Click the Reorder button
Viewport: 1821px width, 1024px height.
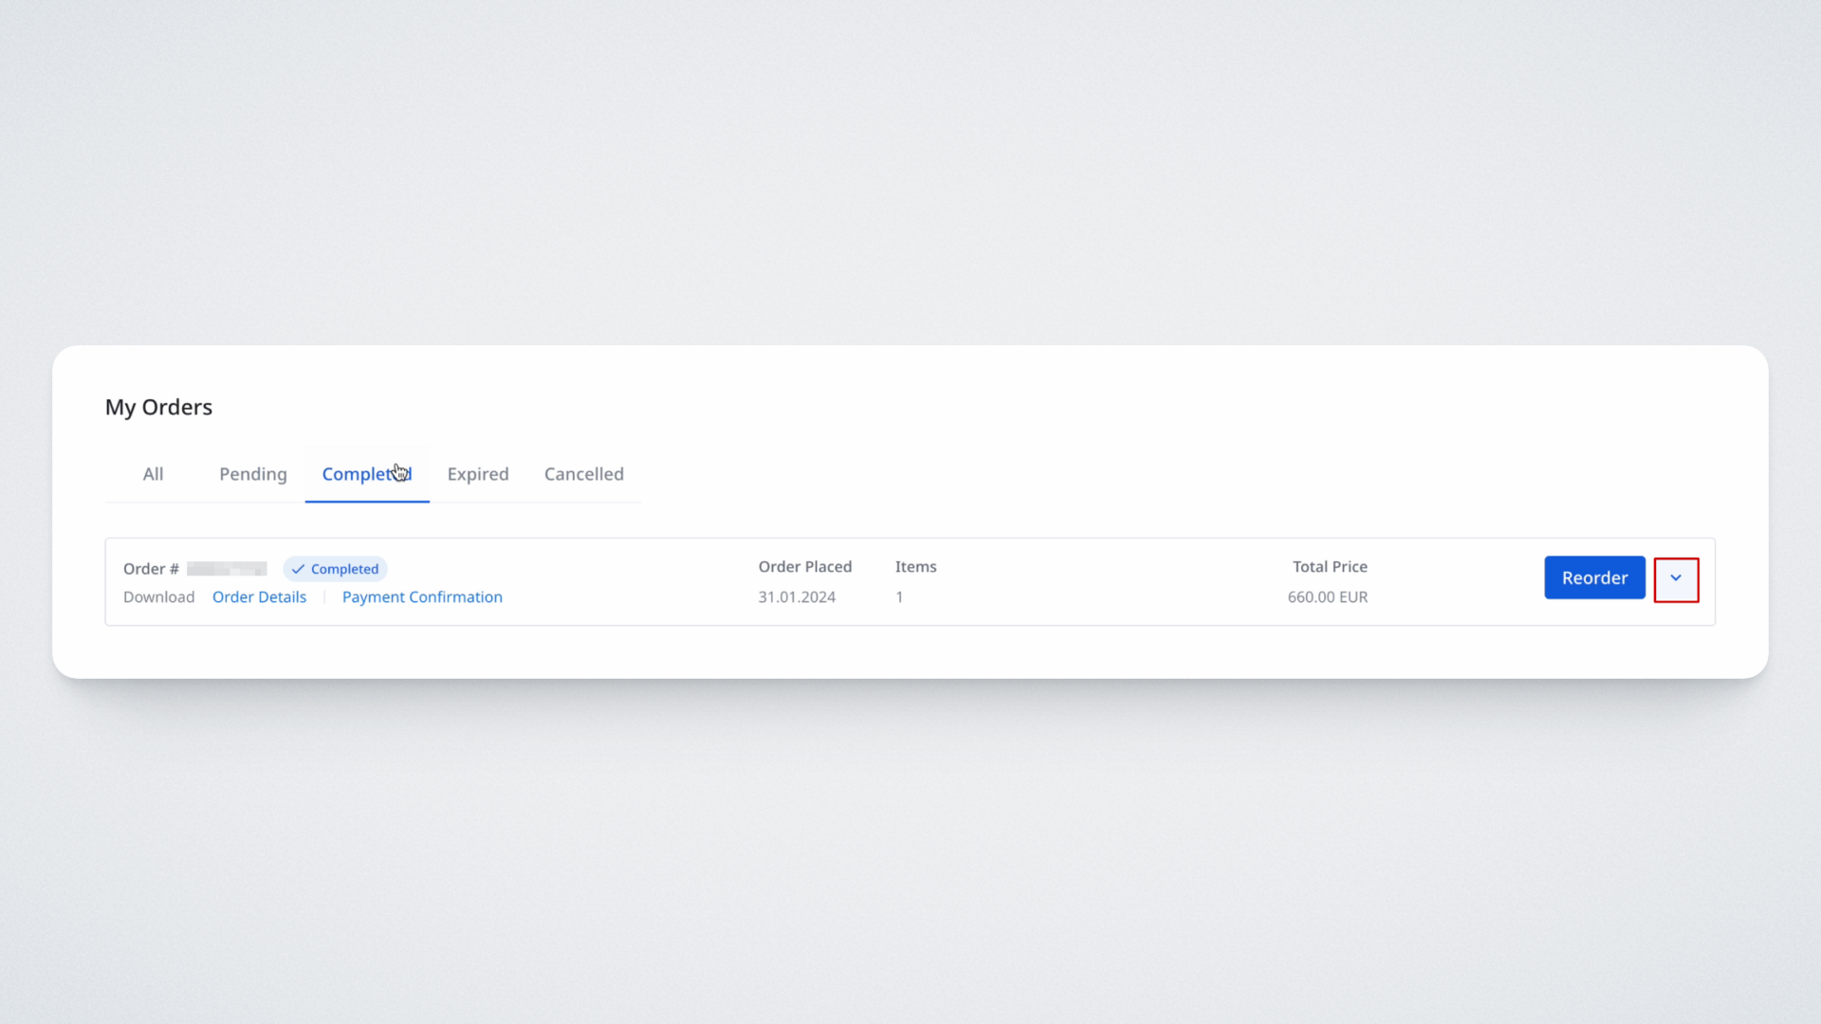(x=1594, y=577)
